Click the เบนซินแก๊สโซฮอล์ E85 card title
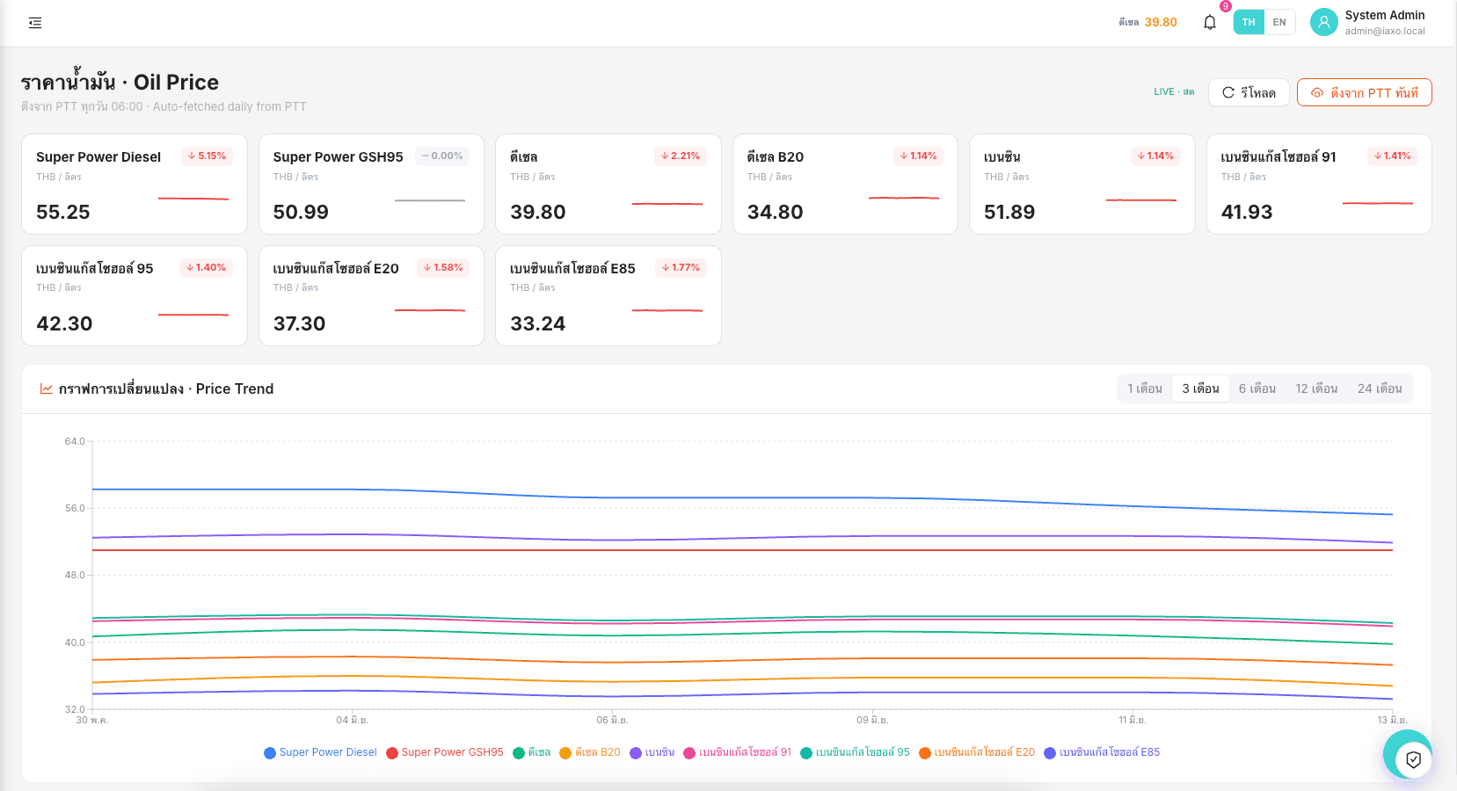The image size is (1457, 791). click(572, 269)
